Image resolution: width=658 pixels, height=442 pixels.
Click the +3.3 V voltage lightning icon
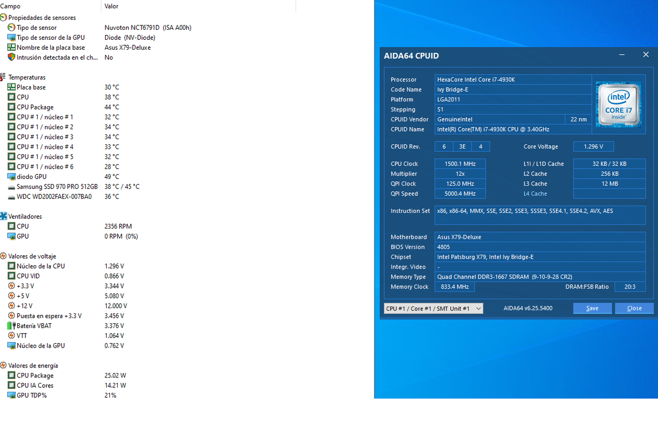pyautogui.click(x=12, y=286)
